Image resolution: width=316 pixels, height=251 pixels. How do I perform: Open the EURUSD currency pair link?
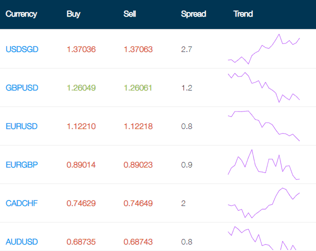pos(21,126)
